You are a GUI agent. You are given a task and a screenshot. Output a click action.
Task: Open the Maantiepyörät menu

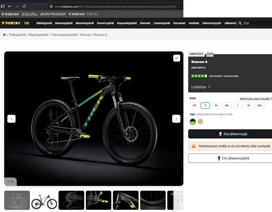(x=85, y=23)
